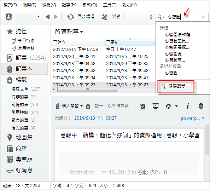Select 記事本 notebooks in sidebar
Screen dimensions: 210x190
[x=24, y=69]
